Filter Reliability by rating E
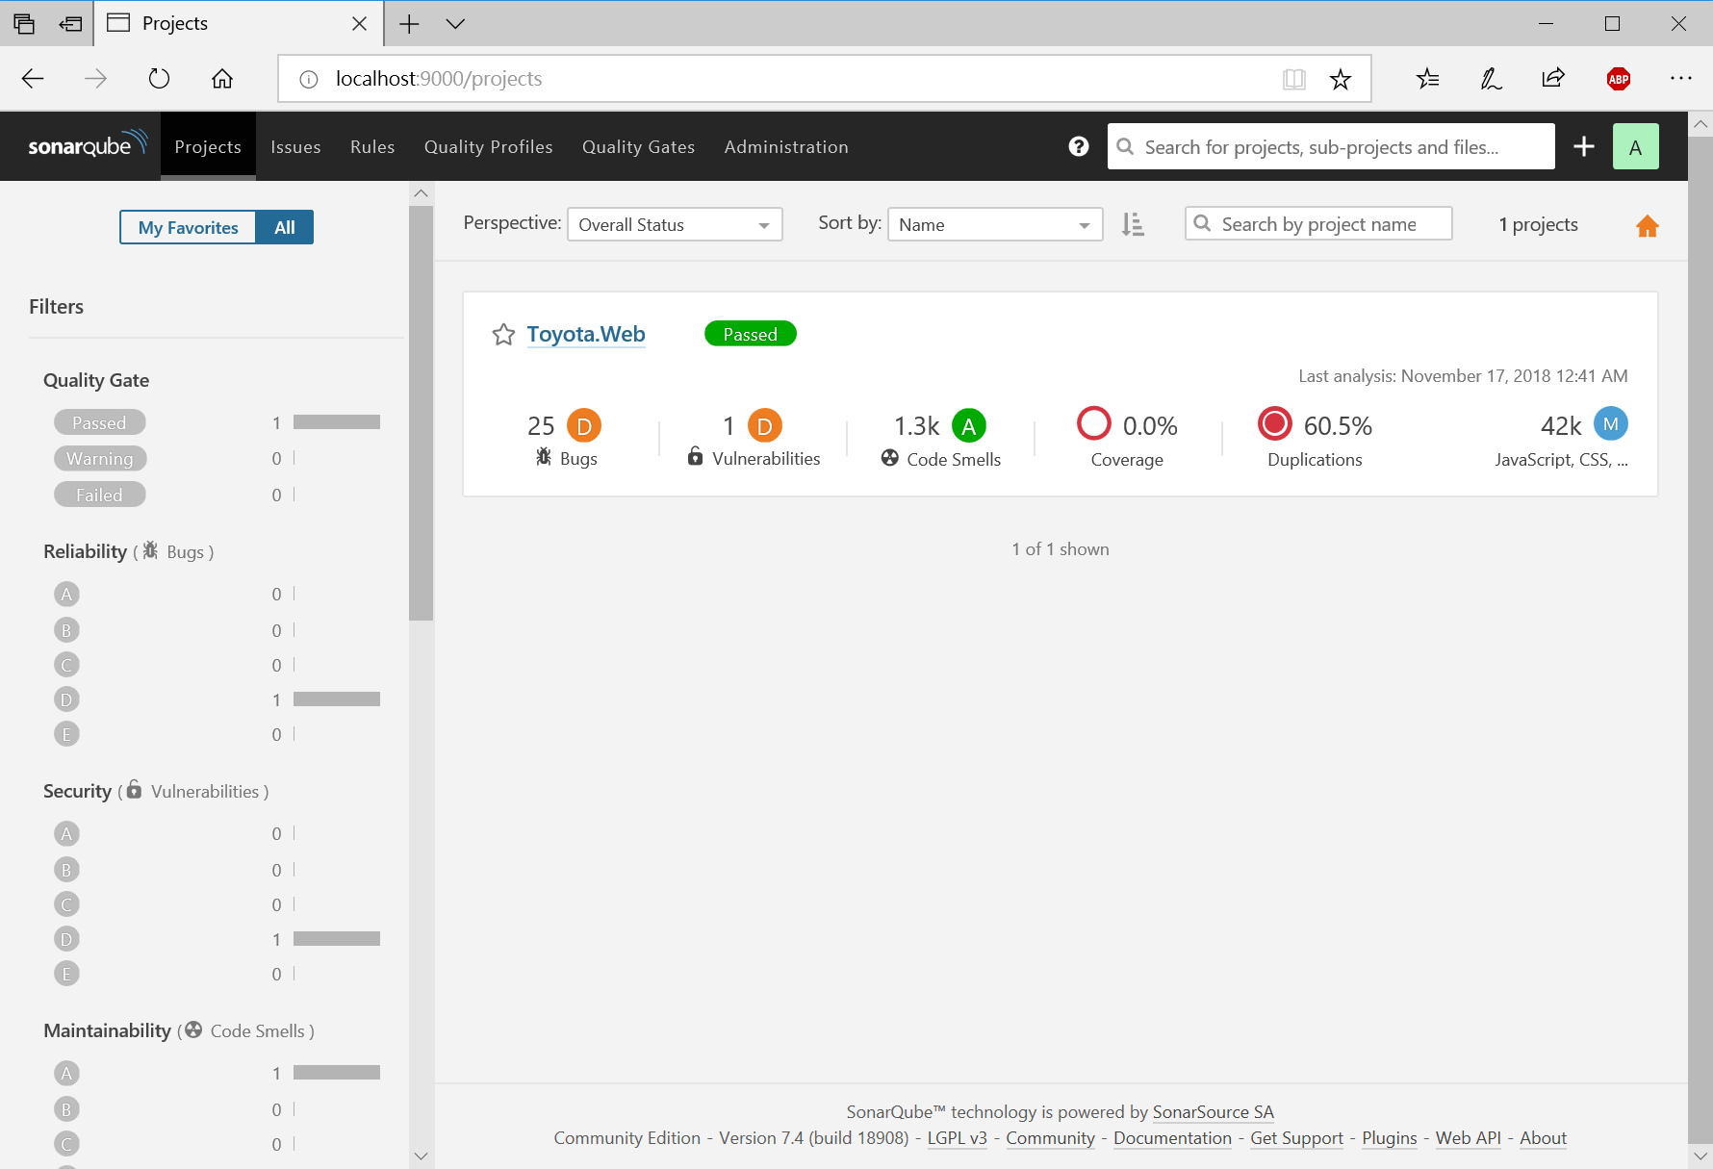Screen dimensions: 1713x1169 [66, 734]
